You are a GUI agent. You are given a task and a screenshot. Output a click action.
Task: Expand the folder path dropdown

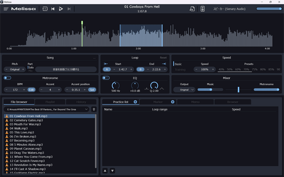[86, 109]
